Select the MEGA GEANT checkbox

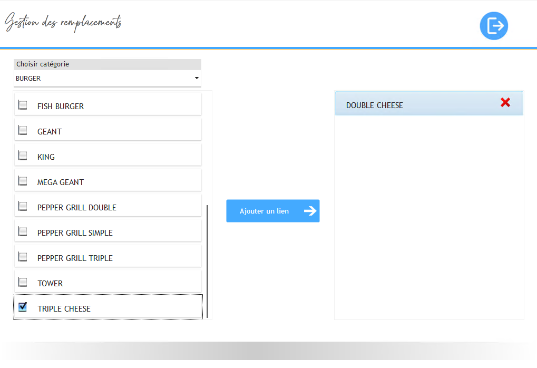click(23, 181)
